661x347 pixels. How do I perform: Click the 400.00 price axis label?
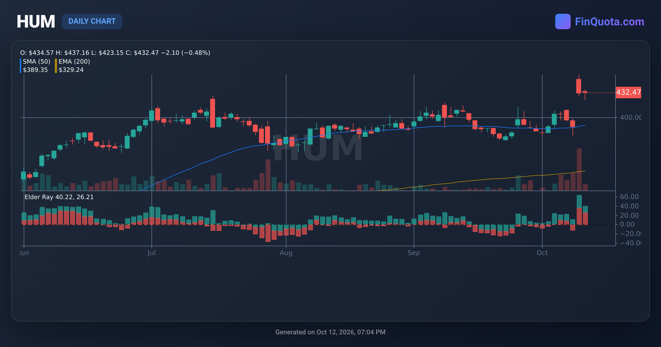click(630, 118)
